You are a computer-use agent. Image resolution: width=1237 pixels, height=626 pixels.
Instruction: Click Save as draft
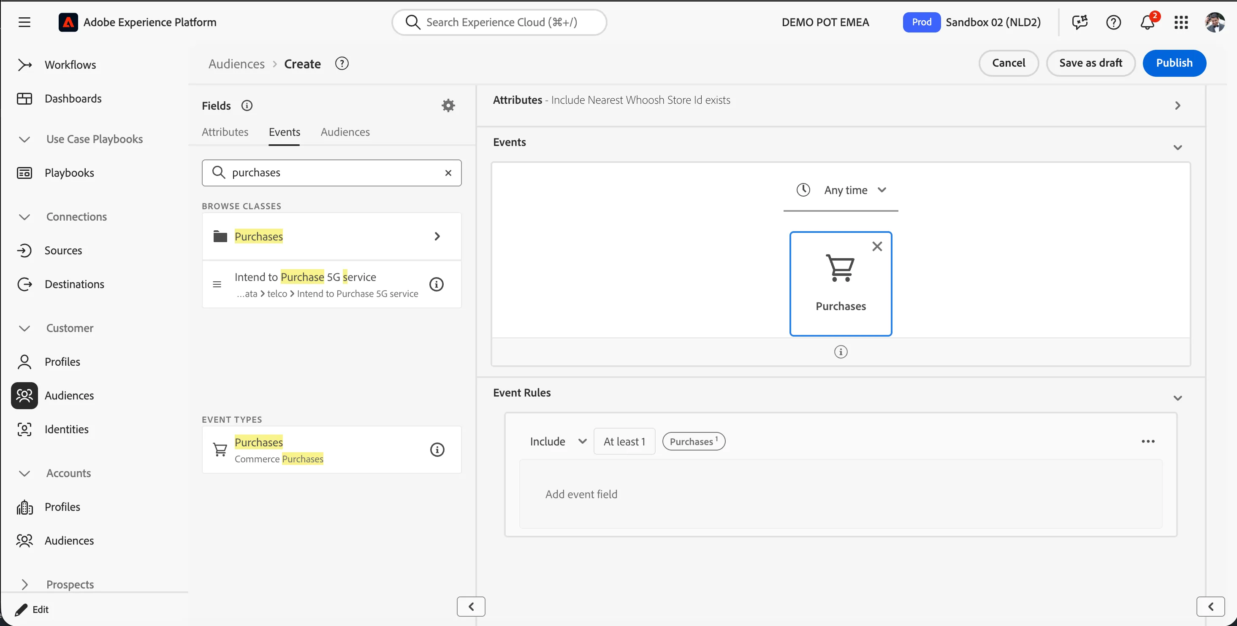[1091, 63]
